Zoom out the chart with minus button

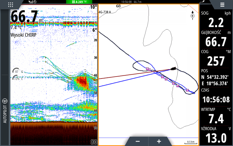(x=137, y=141)
